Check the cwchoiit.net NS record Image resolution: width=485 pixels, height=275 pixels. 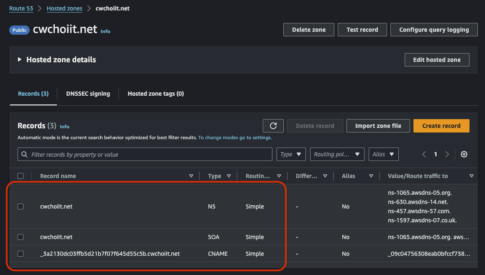pyautogui.click(x=21, y=206)
